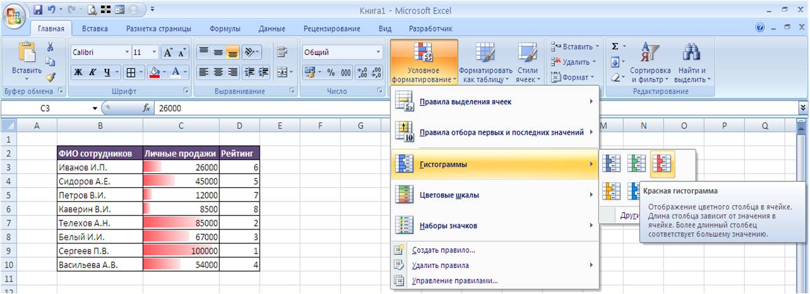Toggle bold formatting (Ж)
810x294 pixels.
point(78,72)
